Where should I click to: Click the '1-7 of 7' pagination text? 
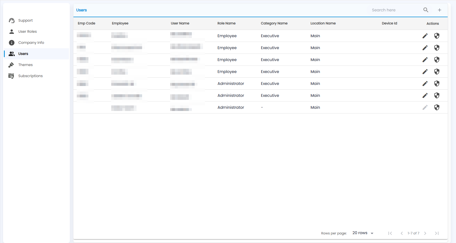click(x=413, y=233)
